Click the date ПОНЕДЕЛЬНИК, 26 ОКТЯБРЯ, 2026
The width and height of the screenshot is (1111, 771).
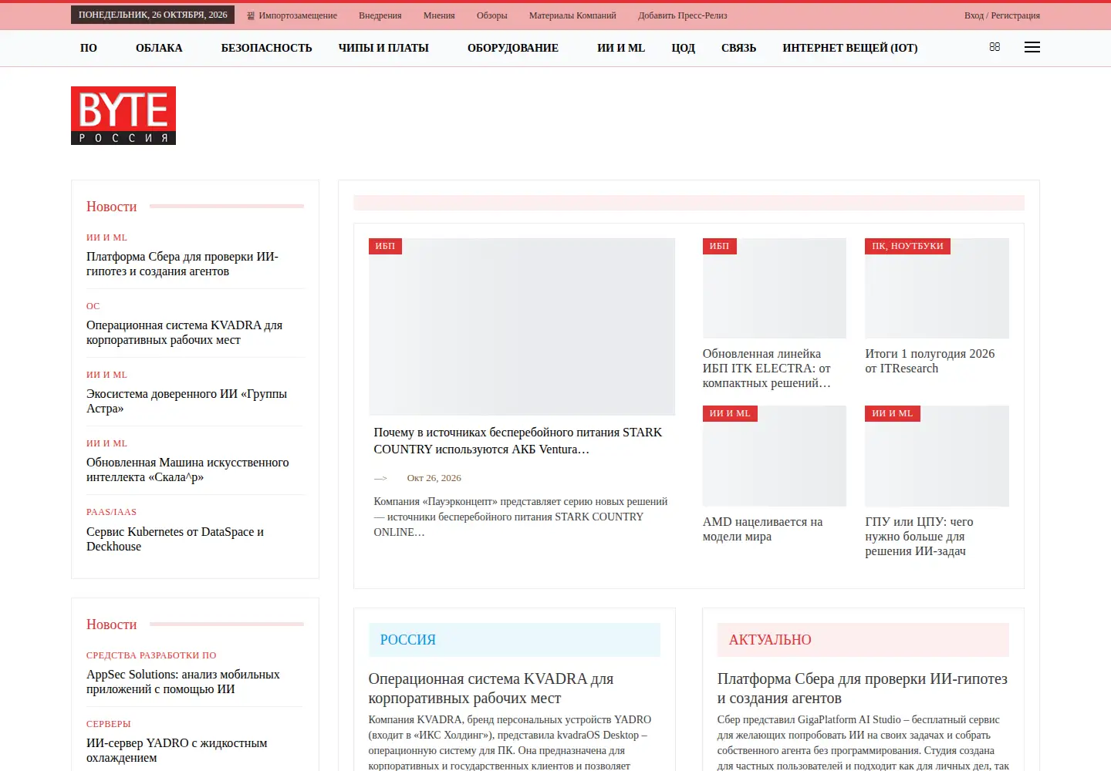(x=153, y=15)
